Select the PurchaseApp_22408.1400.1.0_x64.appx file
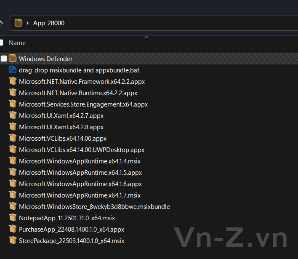The image size is (298, 259). (71, 229)
